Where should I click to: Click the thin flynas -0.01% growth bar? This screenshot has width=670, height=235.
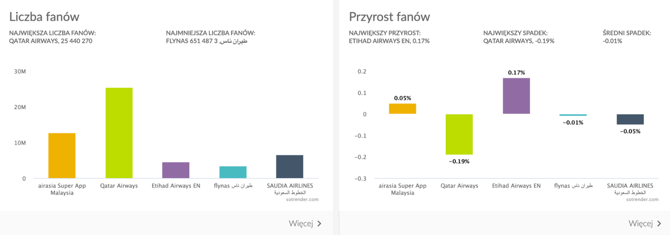pyautogui.click(x=573, y=115)
